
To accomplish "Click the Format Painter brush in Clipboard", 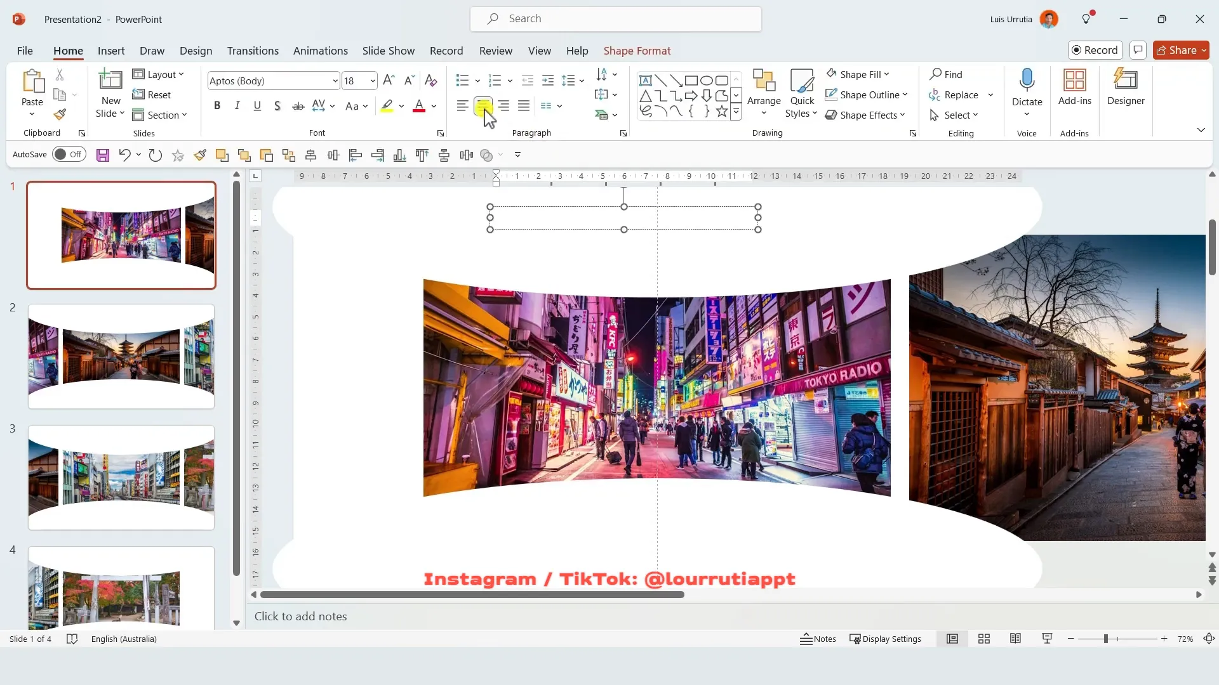I will coord(60,115).
